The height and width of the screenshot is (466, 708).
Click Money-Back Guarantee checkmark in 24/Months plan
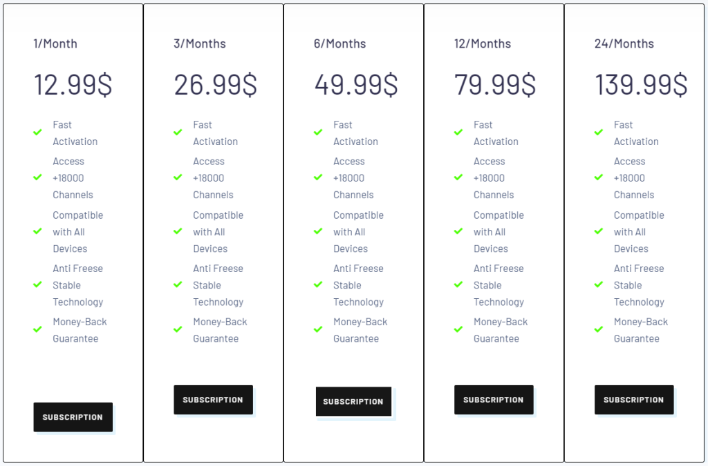(599, 329)
